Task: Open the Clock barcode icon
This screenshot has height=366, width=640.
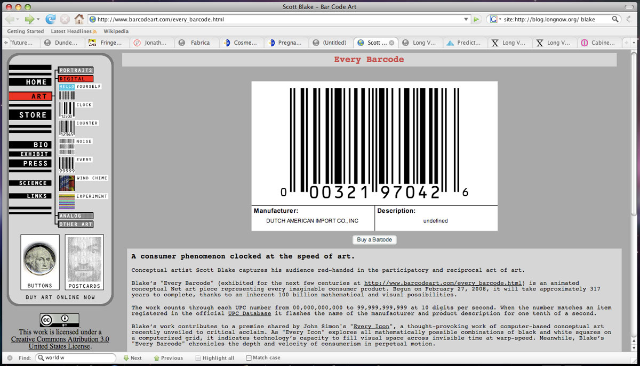Action: point(67,110)
